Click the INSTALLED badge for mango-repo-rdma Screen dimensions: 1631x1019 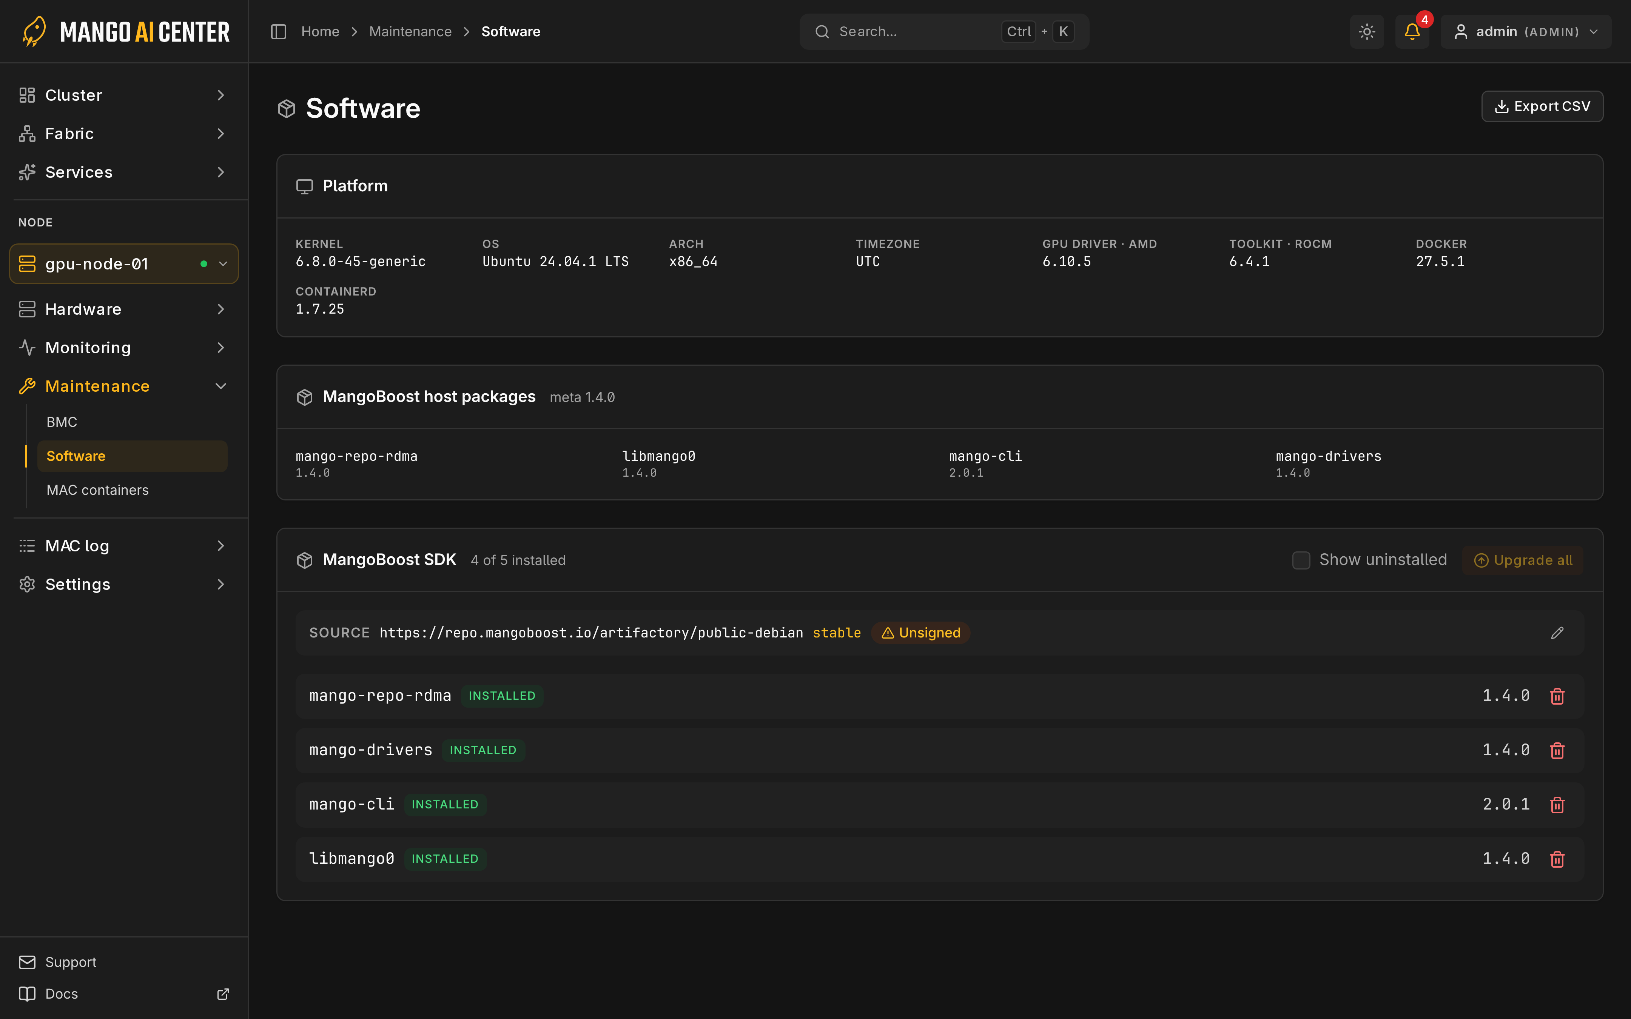(502, 696)
